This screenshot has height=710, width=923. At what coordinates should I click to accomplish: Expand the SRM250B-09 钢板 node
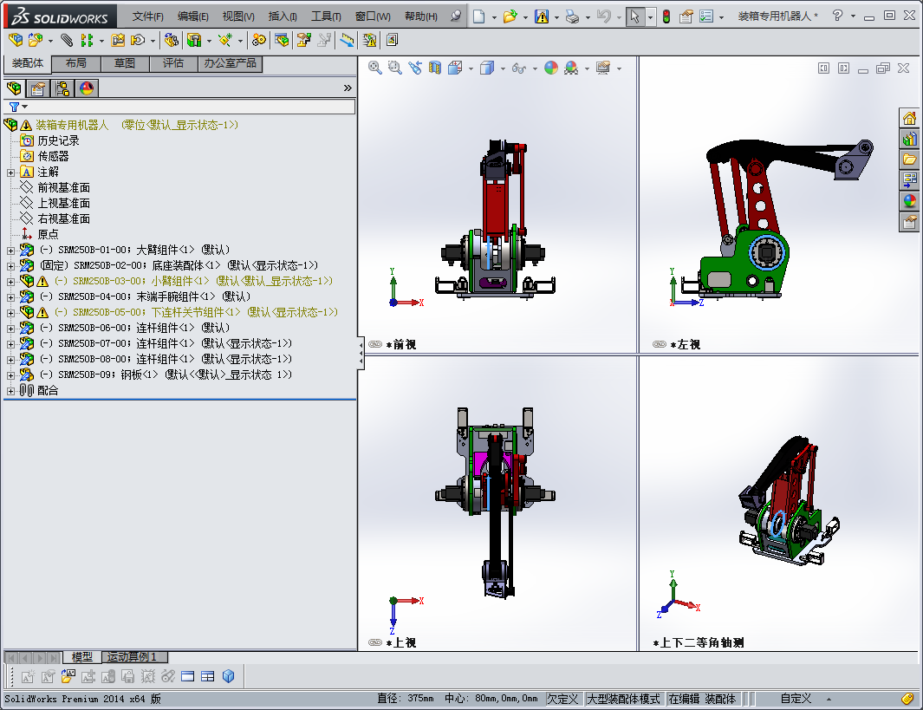[x=10, y=375]
